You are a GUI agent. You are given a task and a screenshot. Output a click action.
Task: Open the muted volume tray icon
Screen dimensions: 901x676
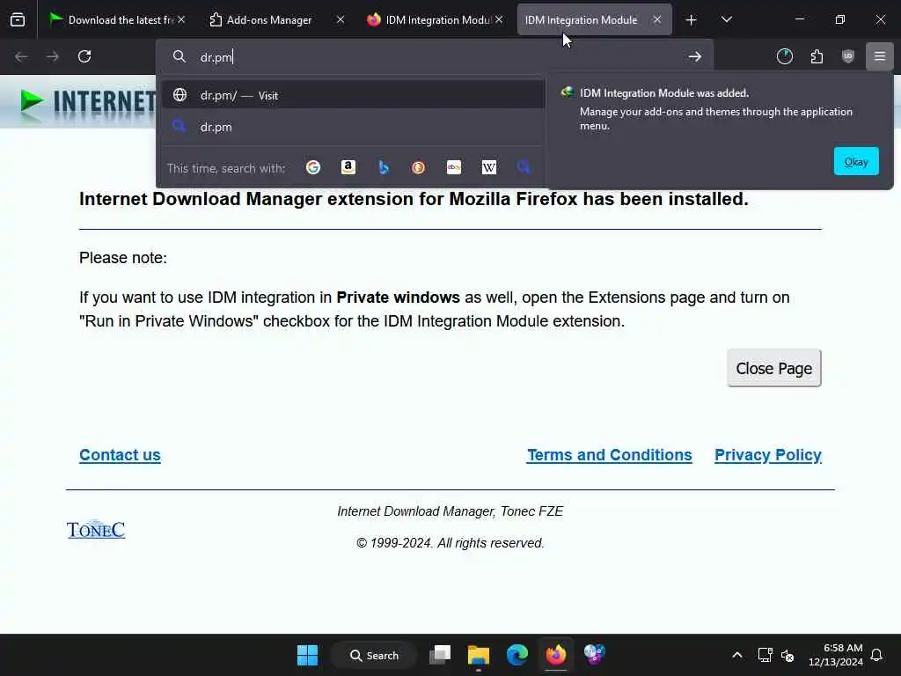[x=787, y=655]
